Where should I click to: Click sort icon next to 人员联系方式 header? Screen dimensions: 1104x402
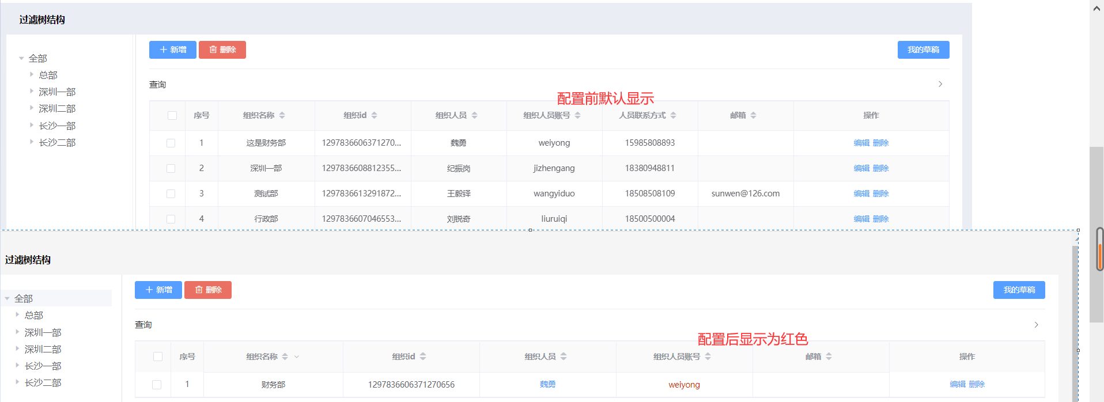[673, 115]
